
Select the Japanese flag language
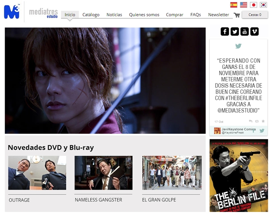coord(253,5)
